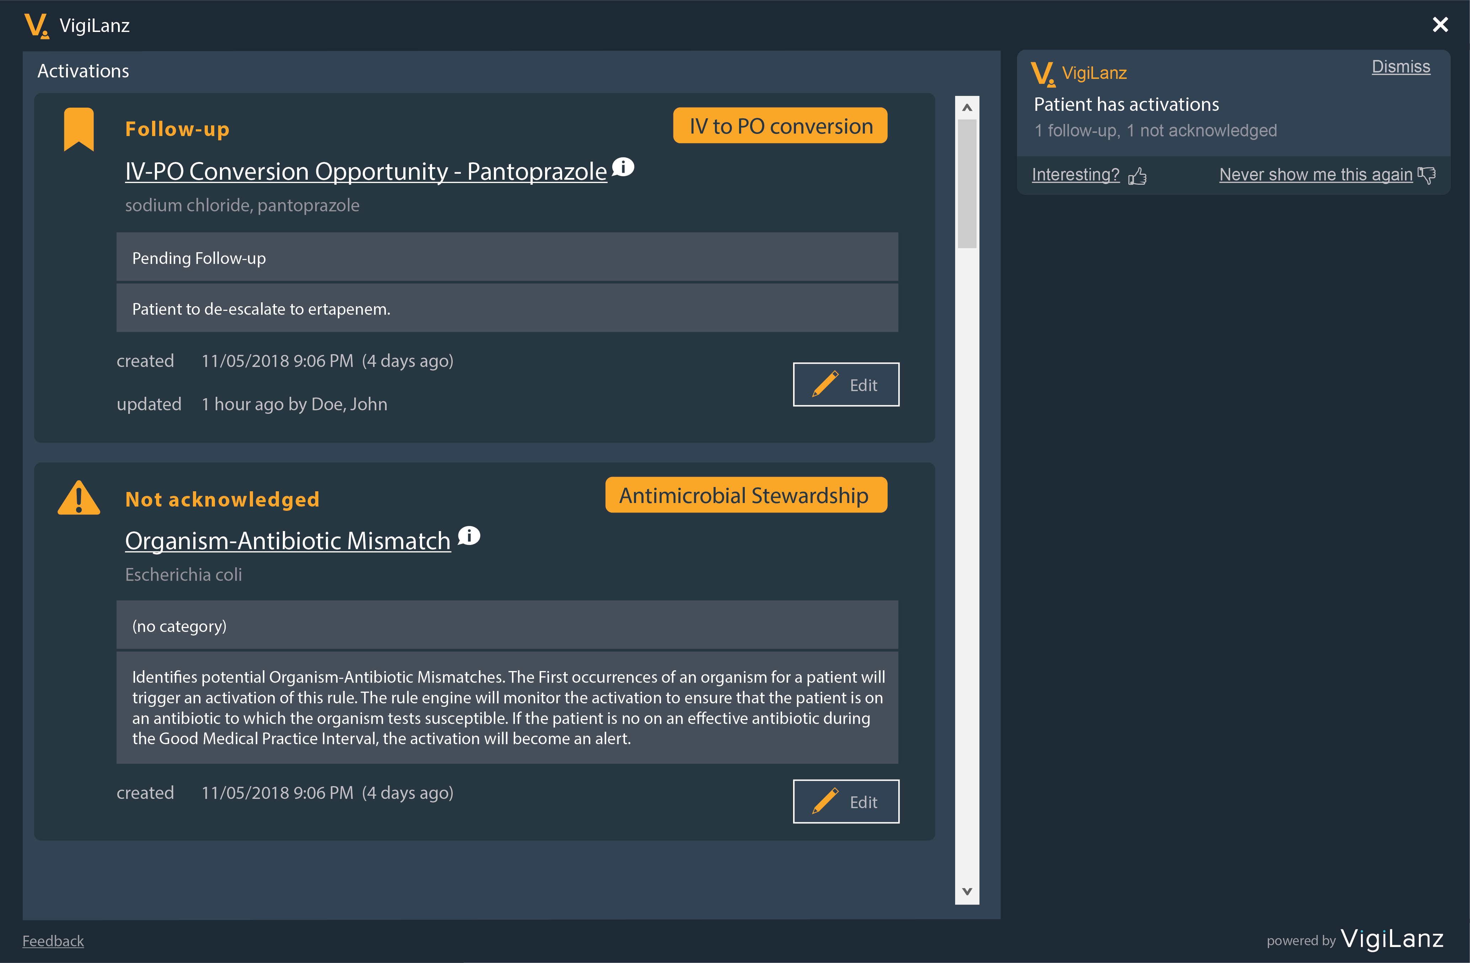Click the IV to PO conversion tag
1470x963 pixels.
tap(780, 125)
